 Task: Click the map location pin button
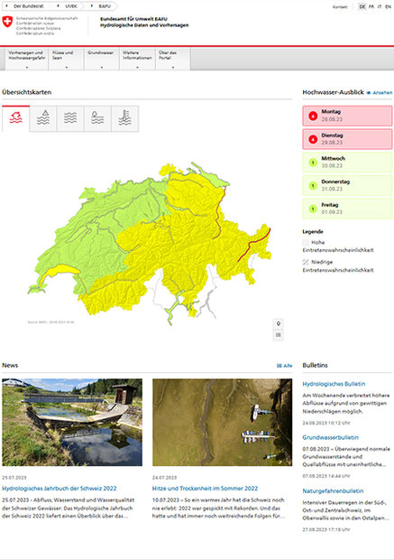(279, 323)
